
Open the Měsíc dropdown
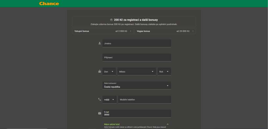pyautogui.click(x=137, y=72)
